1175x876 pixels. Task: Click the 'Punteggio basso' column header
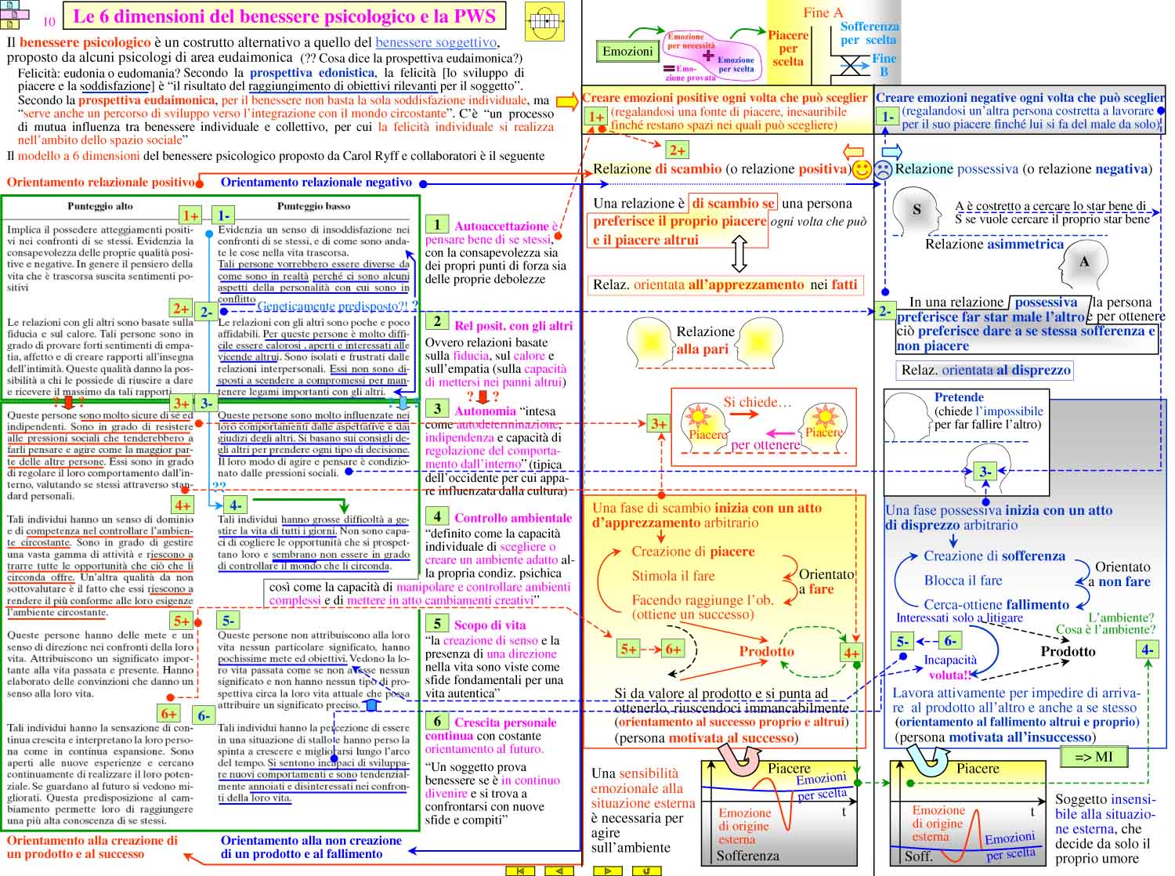tap(313, 206)
